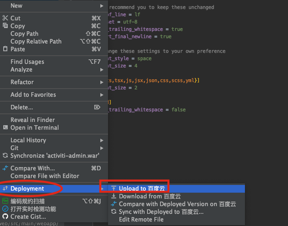The image size is (288, 226).
Task: Select Copy Path
Action: 54,33
